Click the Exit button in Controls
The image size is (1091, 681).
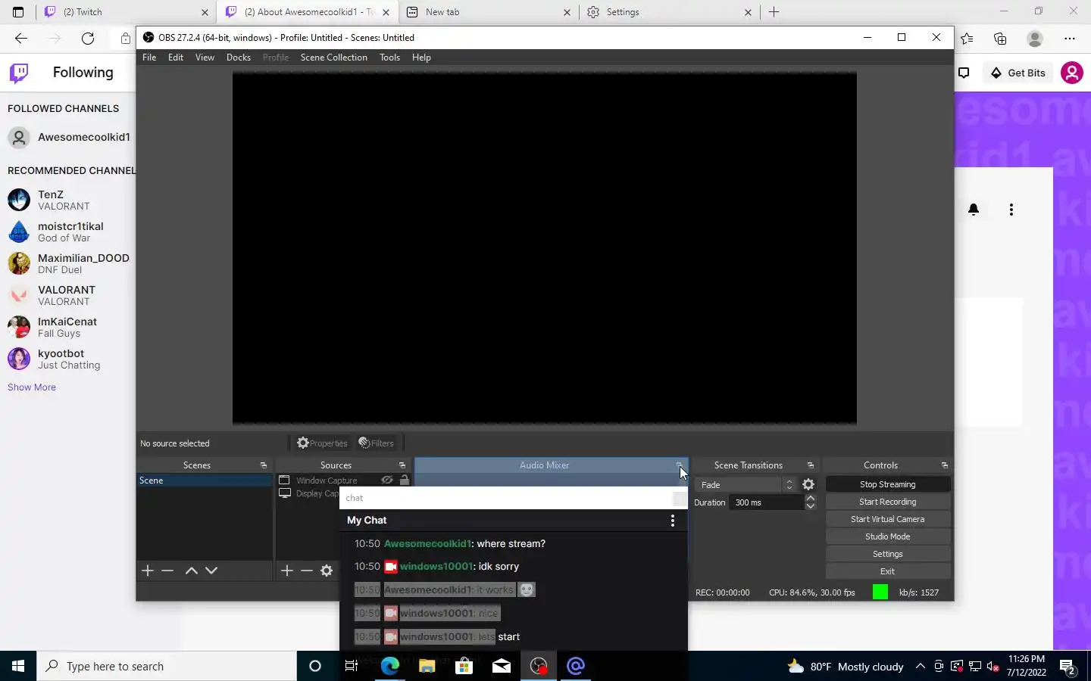coord(887,571)
